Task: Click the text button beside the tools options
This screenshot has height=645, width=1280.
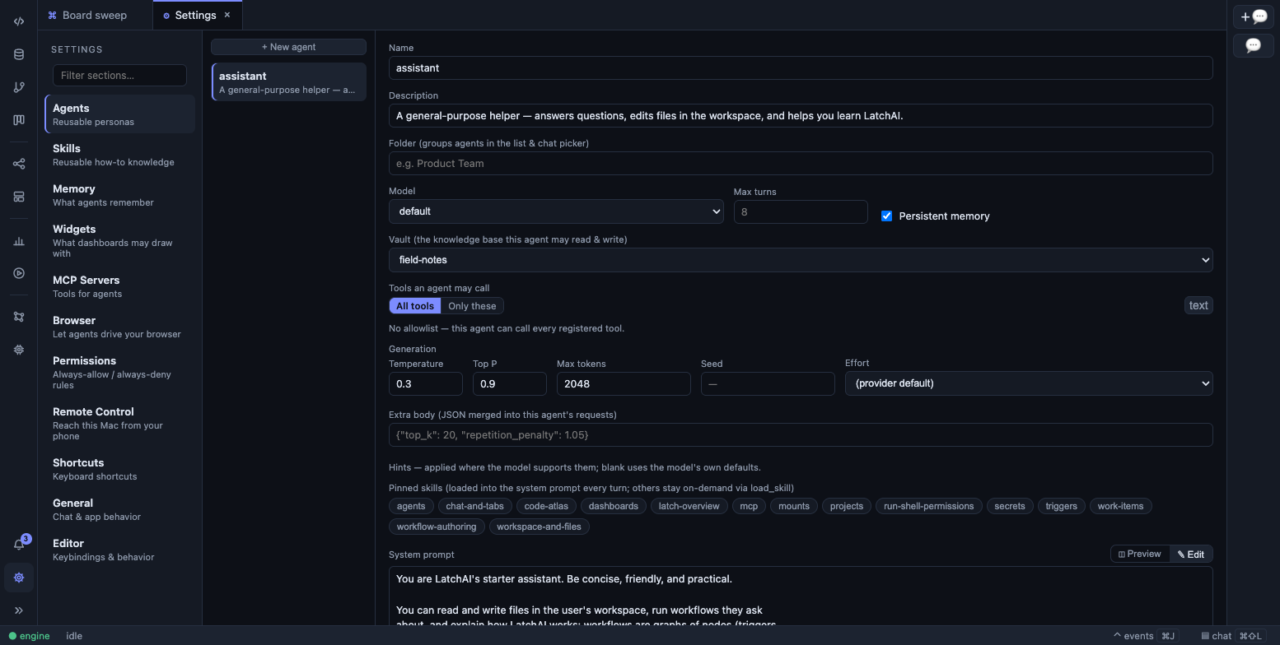Action: tap(1198, 305)
